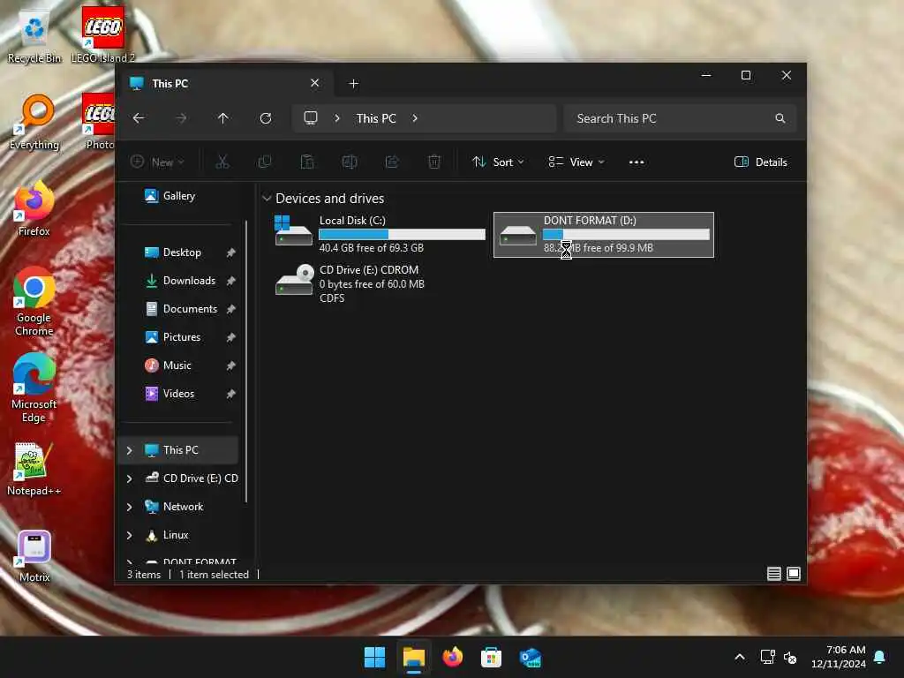Unpin Desktop via its pin icon
The width and height of the screenshot is (904, 678).
tap(230, 252)
